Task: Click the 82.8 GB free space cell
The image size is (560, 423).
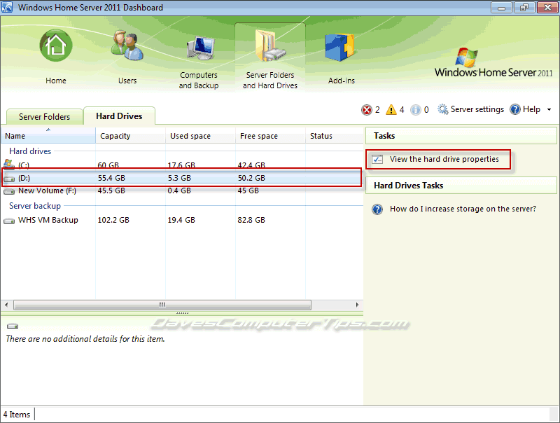Action: point(251,220)
